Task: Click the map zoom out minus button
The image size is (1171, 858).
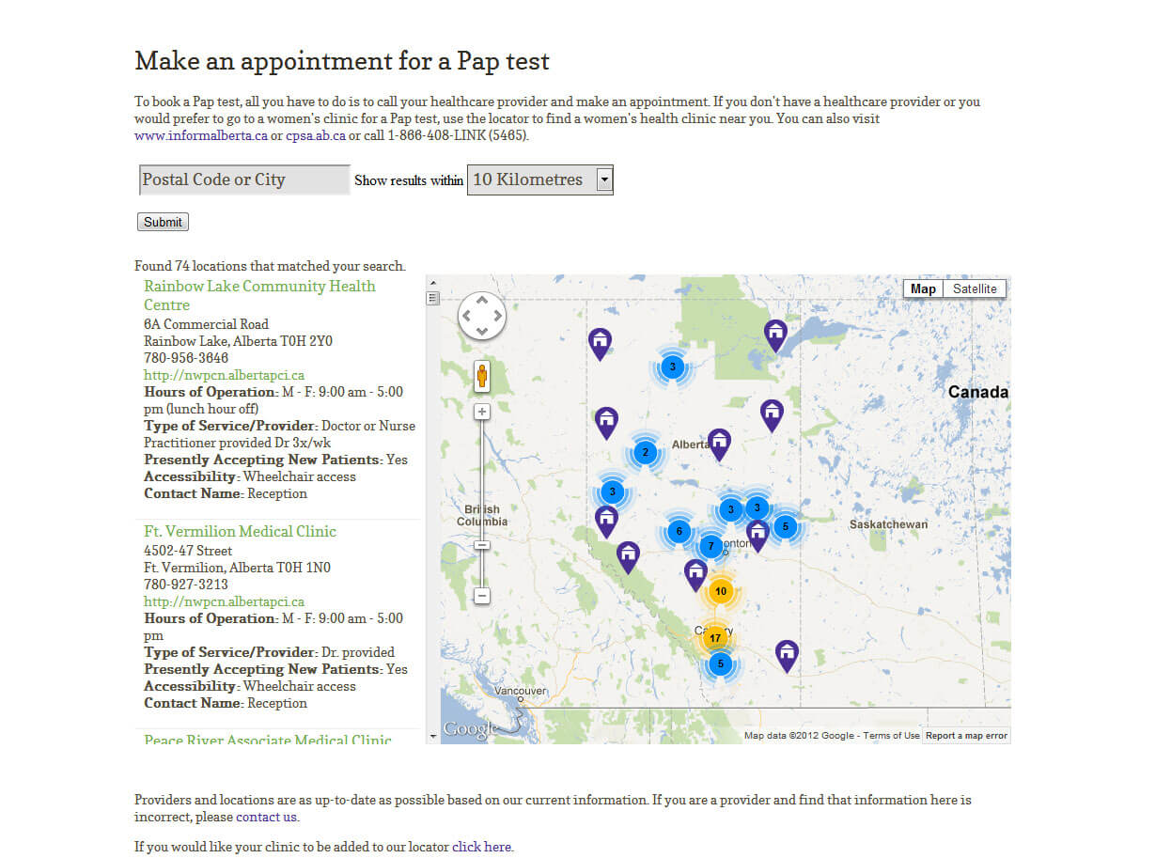Action: [482, 596]
